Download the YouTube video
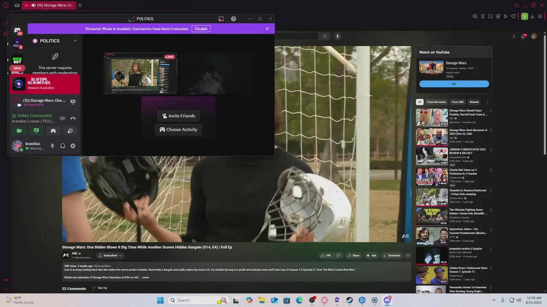Screen dimensions: 547x307 point(391,255)
